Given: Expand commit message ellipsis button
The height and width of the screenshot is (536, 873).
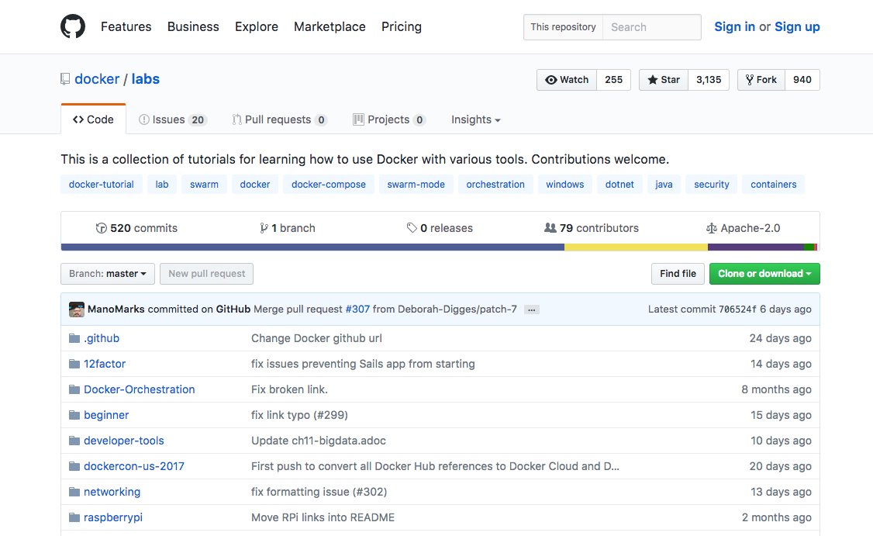Looking at the screenshot, I should click(x=532, y=309).
